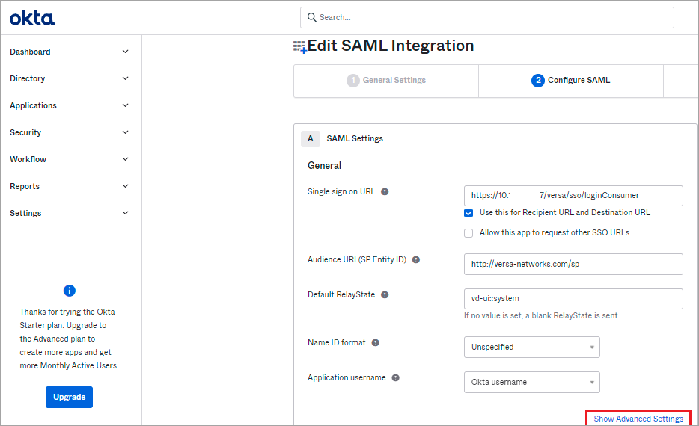699x426 pixels.
Task: Open Settings in the sidebar
Action: click(26, 213)
